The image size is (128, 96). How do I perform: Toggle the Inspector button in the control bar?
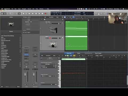(5, 14)
